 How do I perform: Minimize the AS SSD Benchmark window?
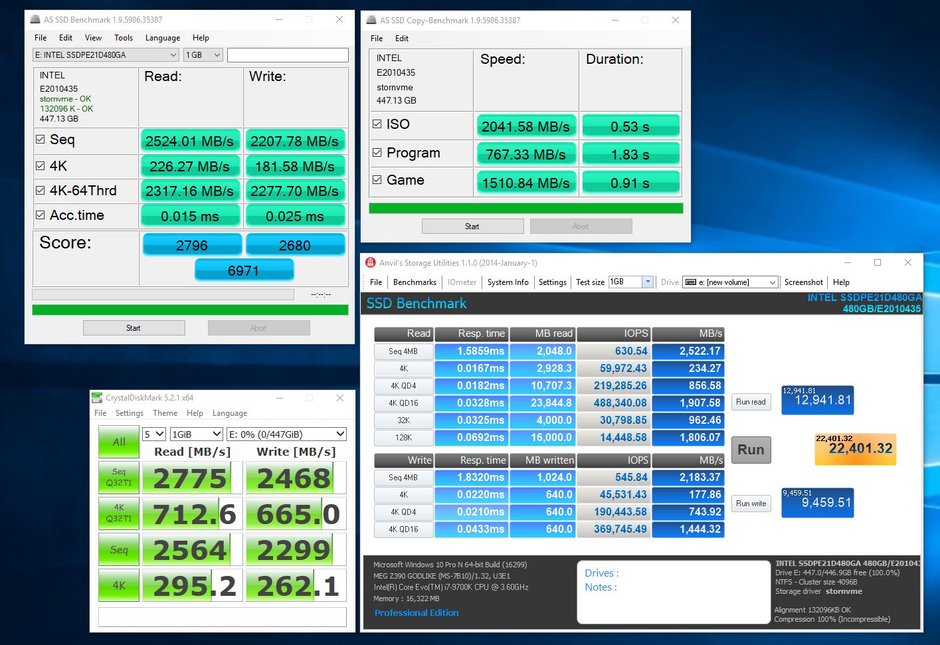click(278, 19)
